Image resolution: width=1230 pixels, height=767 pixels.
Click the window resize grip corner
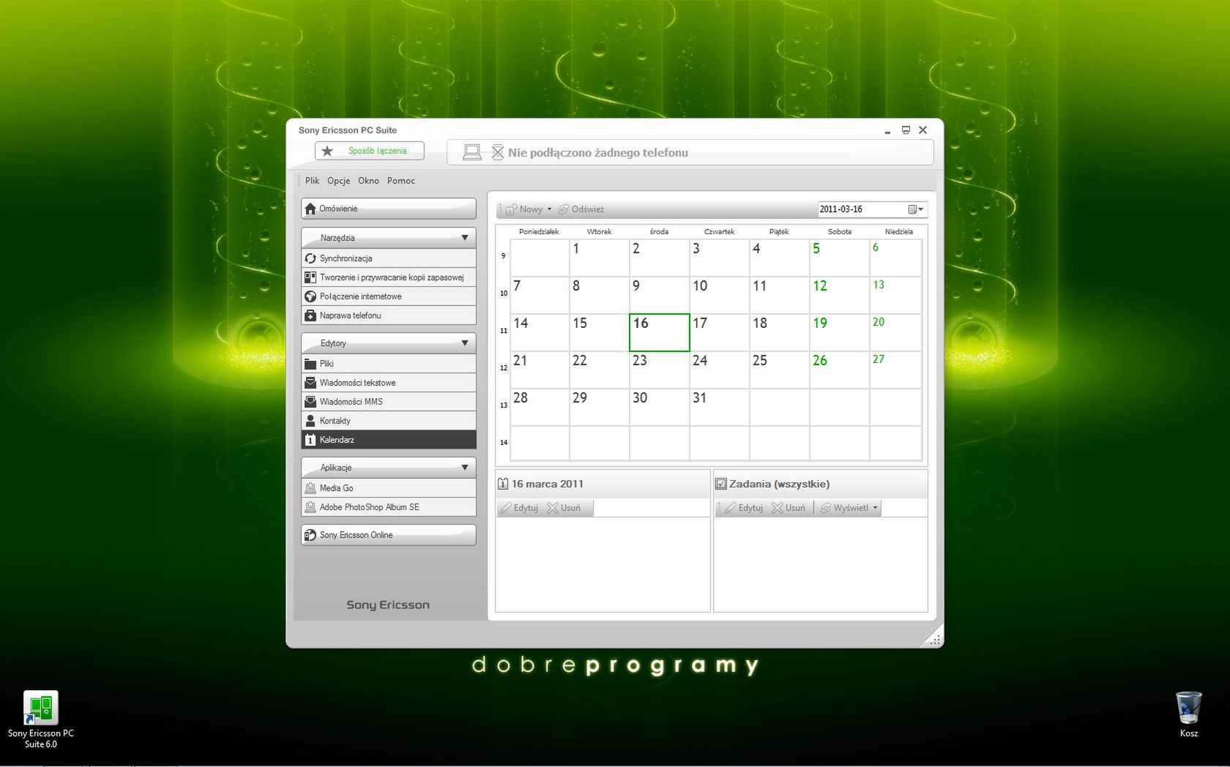[x=934, y=640]
